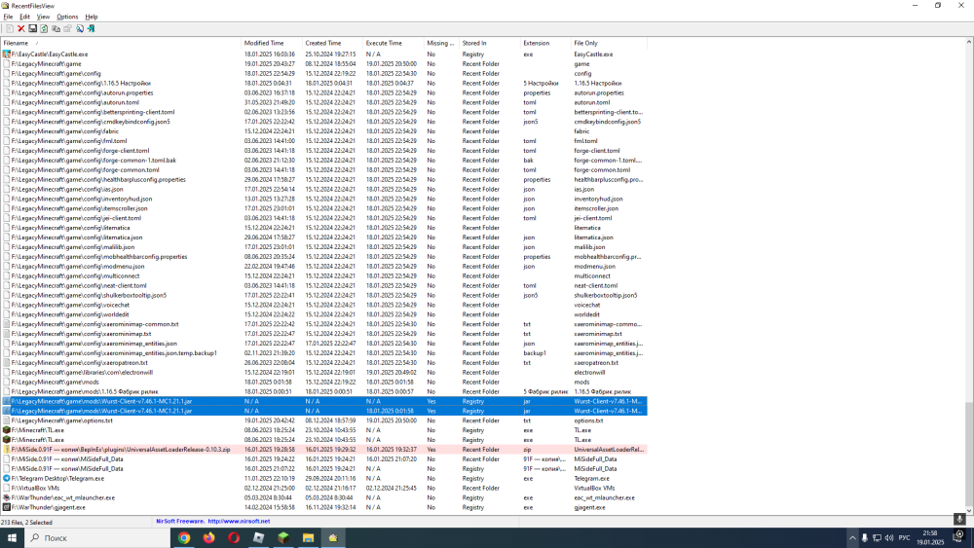Sort by the Extension column header
The width and height of the screenshot is (974, 548).
click(x=546, y=43)
